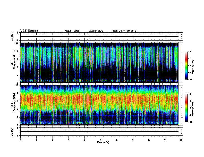This screenshot has height=157, width=204.
Task: Click the time axis tick label '9'
Action: click(165, 140)
